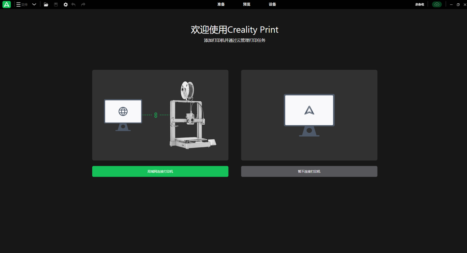Switch to the 准备 tab
The width and height of the screenshot is (467, 253).
(x=221, y=4)
